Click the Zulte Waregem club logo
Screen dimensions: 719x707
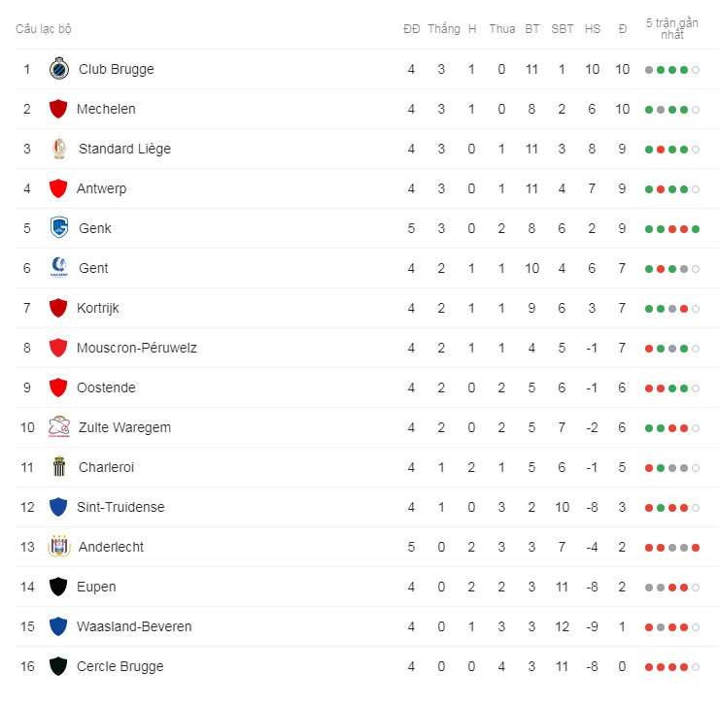coord(59,426)
